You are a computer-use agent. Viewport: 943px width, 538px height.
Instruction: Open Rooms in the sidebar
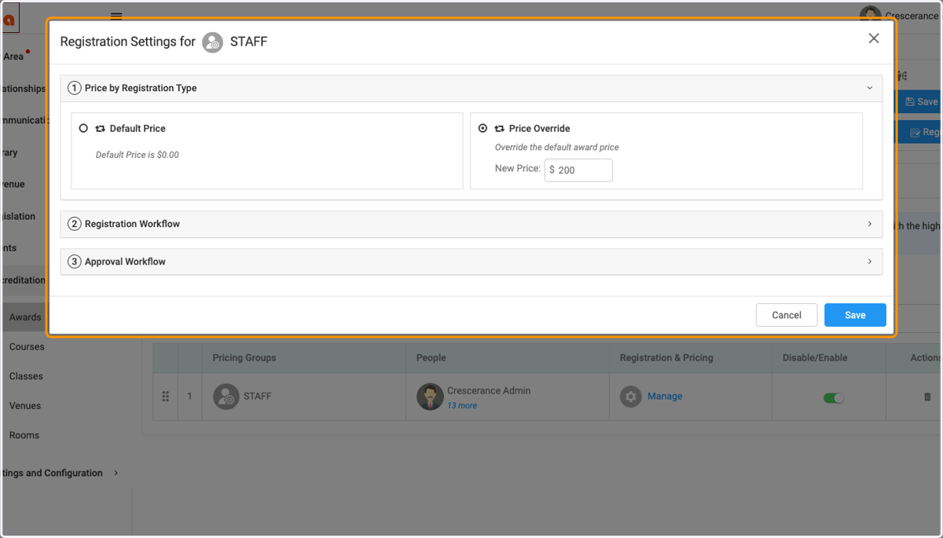[x=24, y=435]
